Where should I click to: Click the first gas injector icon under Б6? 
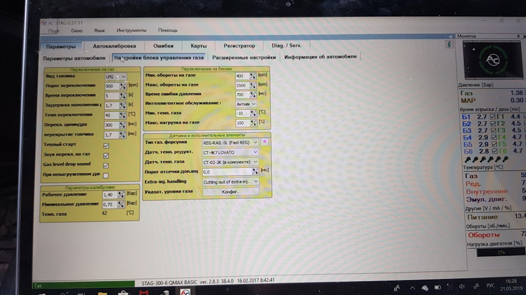point(467,159)
